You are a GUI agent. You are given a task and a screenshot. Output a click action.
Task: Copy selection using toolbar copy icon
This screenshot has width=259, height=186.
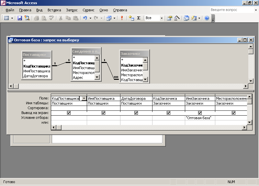click(68, 18)
